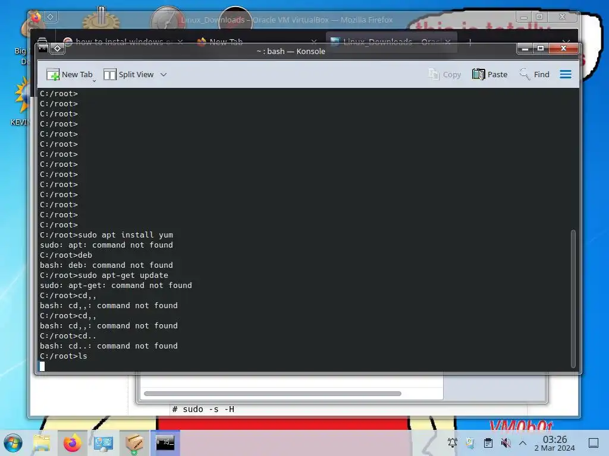Viewport: 609px width, 456px height.
Task: Switch to Konsole taskbar icon
Action: pyautogui.click(x=165, y=443)
